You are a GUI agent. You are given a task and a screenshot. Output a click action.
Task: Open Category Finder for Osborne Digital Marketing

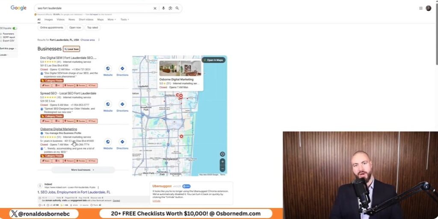(52, 156)
